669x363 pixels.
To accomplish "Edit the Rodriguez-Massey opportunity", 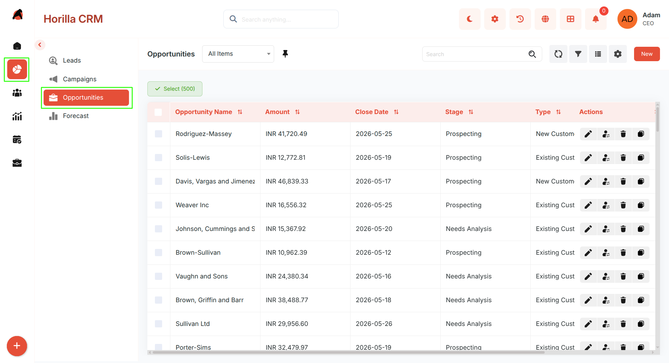I will [x=588, y=134].
